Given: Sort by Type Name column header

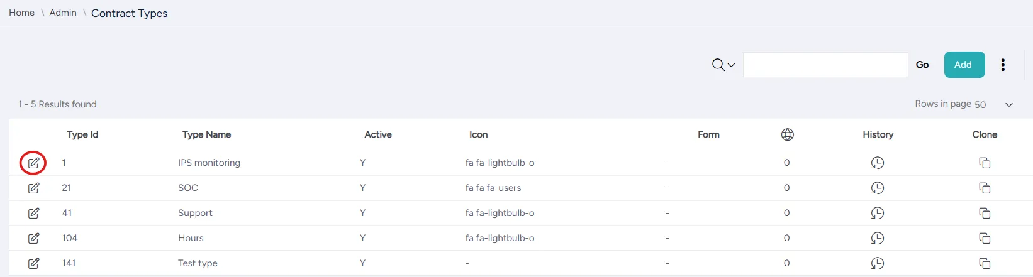Looking at the screenshot, I should click(206, 134).
